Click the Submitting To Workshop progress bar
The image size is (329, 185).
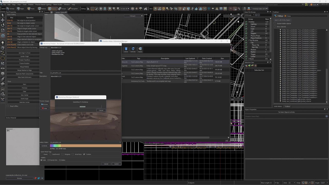[x=79, y=107]
